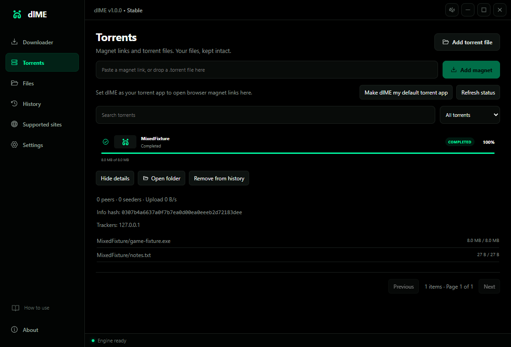The width and height of the screenshot is (511, 347).
Task: Minimize the dIME window
Action: point(468,10)
